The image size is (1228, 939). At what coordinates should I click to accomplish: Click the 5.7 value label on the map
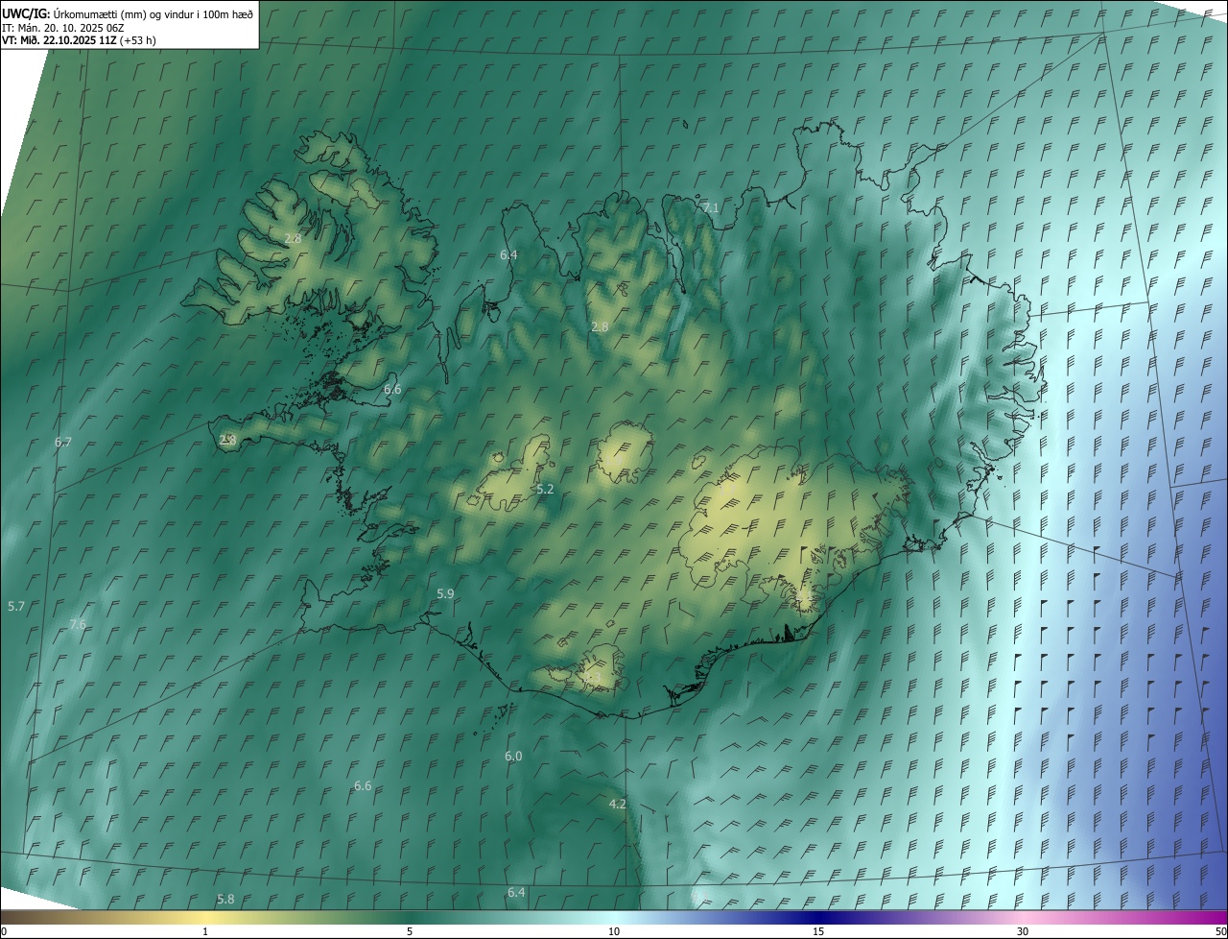click(x=16, y=606)
